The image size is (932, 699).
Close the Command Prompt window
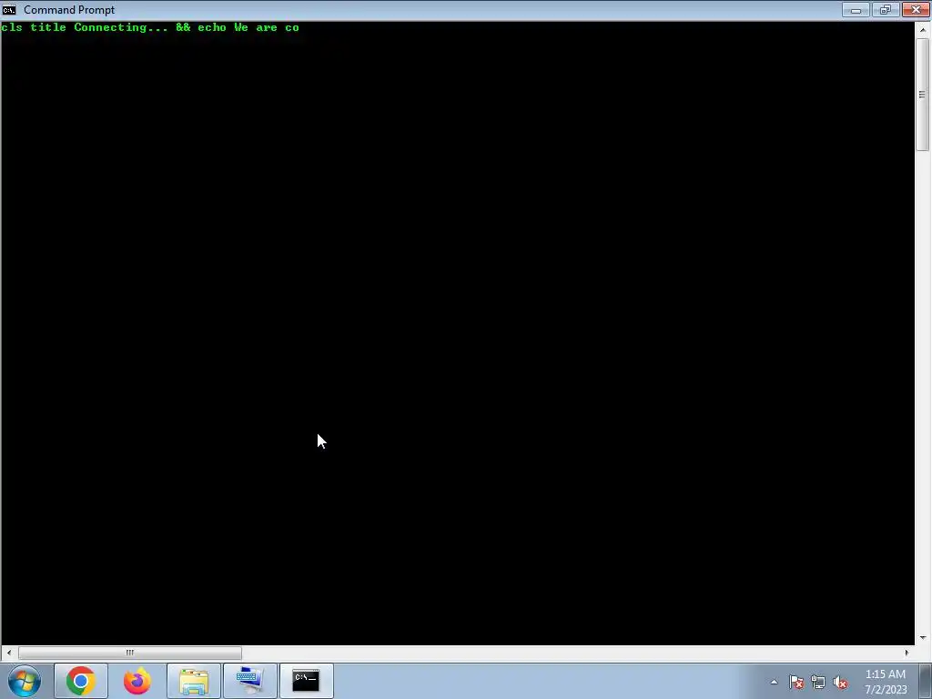(x=916, y=9)
